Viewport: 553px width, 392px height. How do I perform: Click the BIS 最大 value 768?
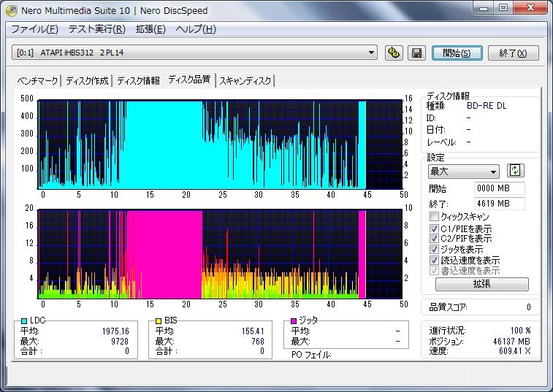(x=258, y=341)
